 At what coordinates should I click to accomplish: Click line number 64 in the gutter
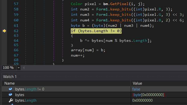[x=16, y=41]
